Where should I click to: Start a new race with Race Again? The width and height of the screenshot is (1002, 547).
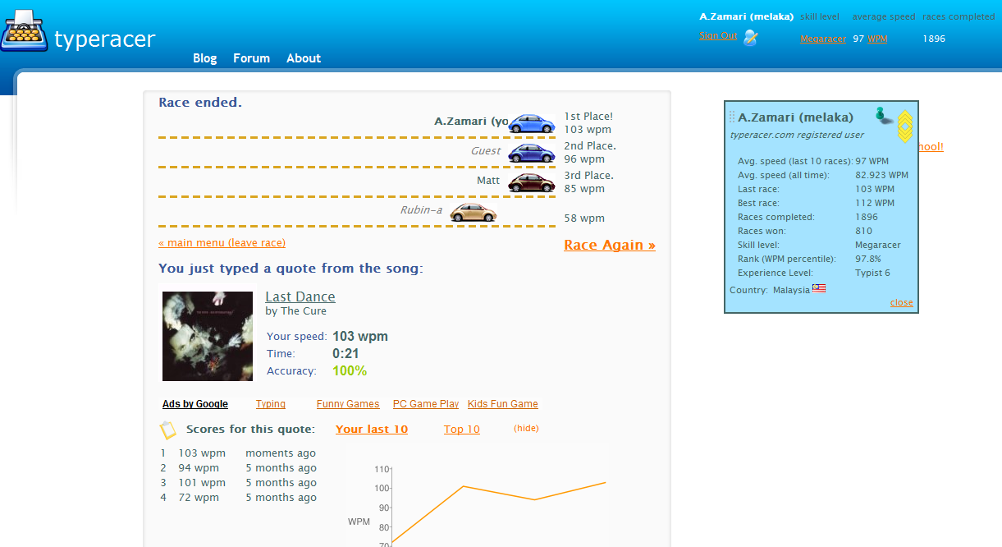tap(610, 245)
